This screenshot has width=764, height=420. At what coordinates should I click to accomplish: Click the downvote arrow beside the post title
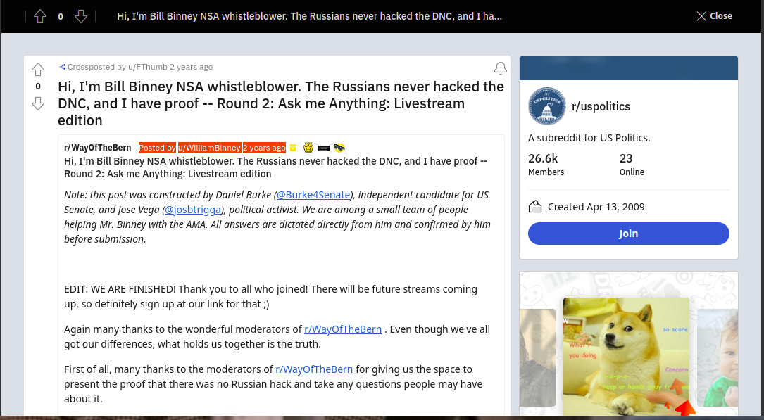pyautogui.click(x=38, y=103)
